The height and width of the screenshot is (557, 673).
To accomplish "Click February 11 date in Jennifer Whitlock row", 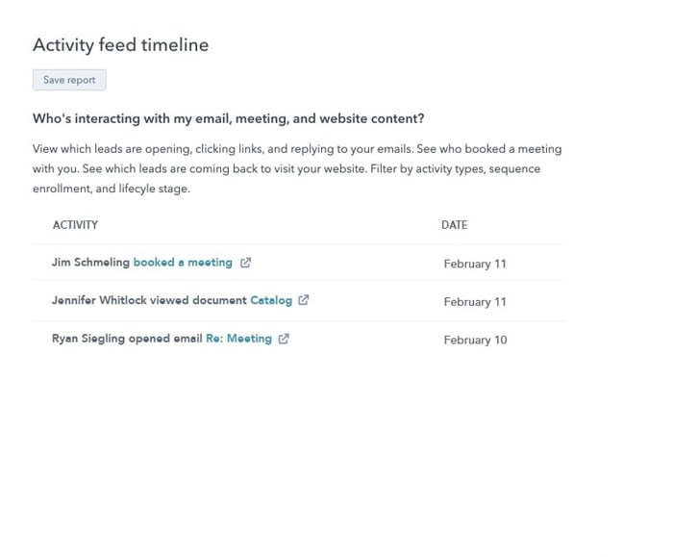I will 475,302.
